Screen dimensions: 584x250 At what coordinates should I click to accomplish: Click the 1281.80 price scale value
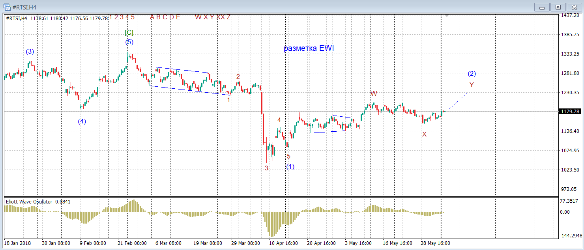(570, 73)
